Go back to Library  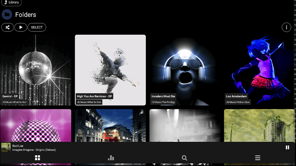(x=11, y=3)
